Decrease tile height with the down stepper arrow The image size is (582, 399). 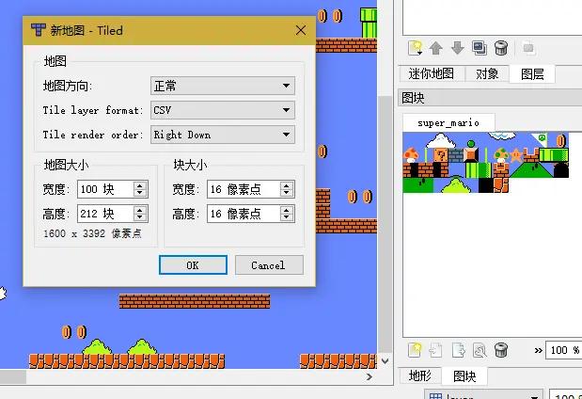coord(286,217)
